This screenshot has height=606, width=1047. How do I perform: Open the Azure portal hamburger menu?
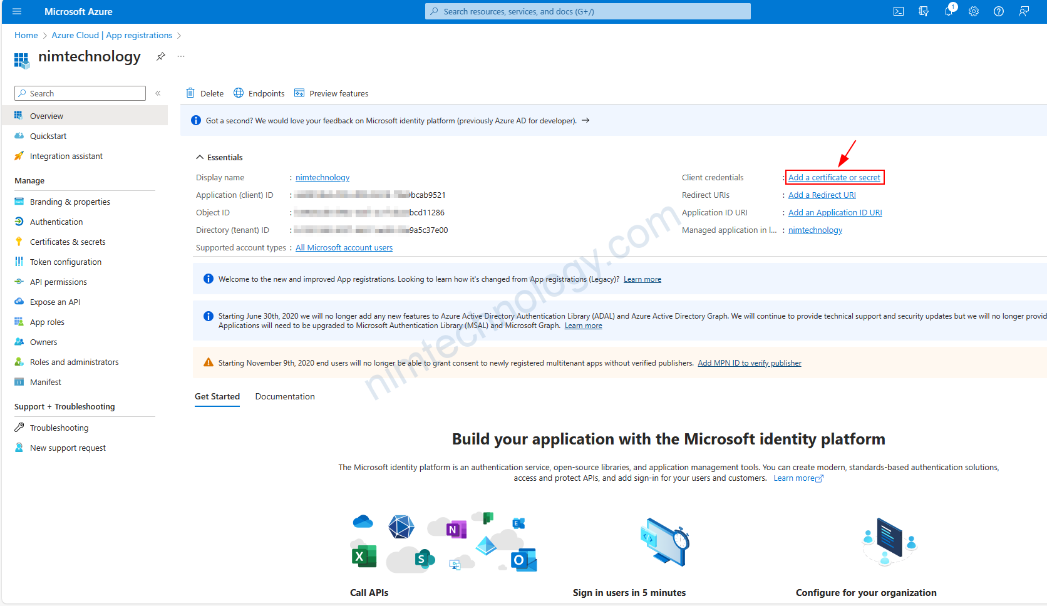[17, 11]
